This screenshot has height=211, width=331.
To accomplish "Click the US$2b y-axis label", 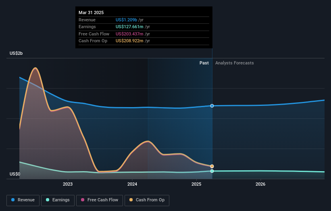I will pos(16,53).
